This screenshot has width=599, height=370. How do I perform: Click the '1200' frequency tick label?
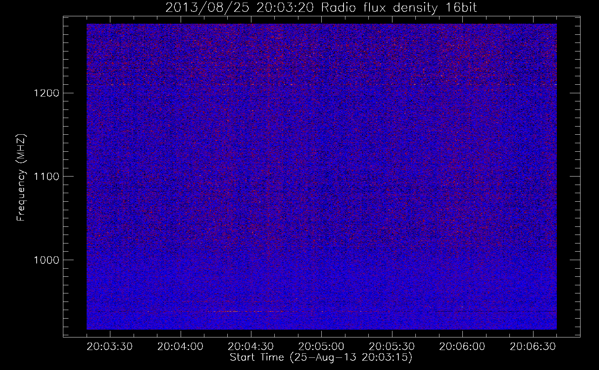click(x=46, y=93)
